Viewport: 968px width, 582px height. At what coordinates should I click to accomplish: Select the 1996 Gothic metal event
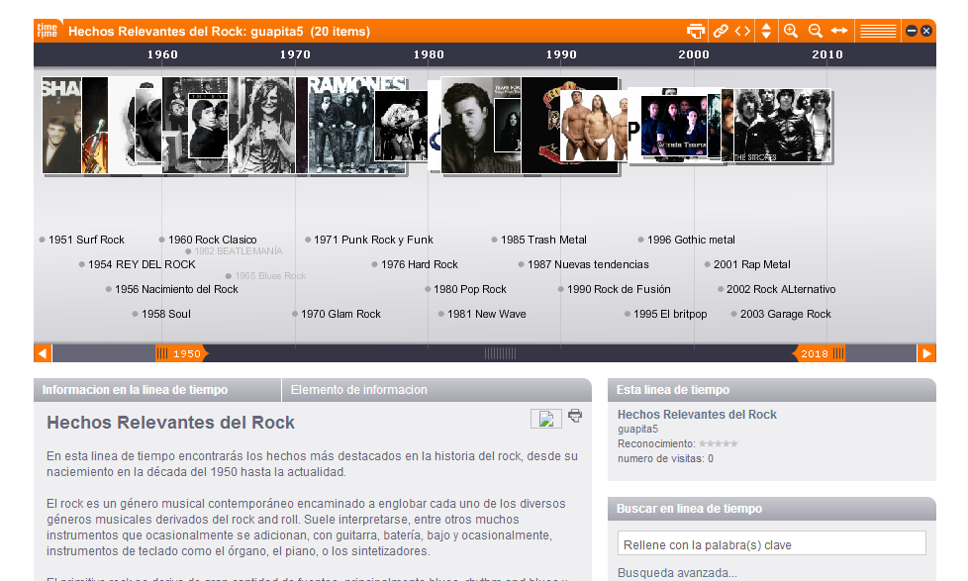click(687, 240)
